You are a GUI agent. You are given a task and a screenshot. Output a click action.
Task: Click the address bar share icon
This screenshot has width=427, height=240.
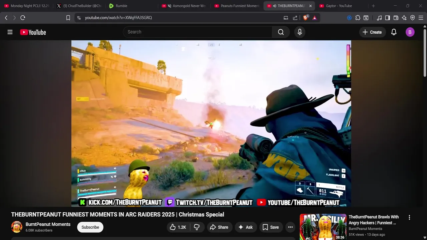pos(295,18)
